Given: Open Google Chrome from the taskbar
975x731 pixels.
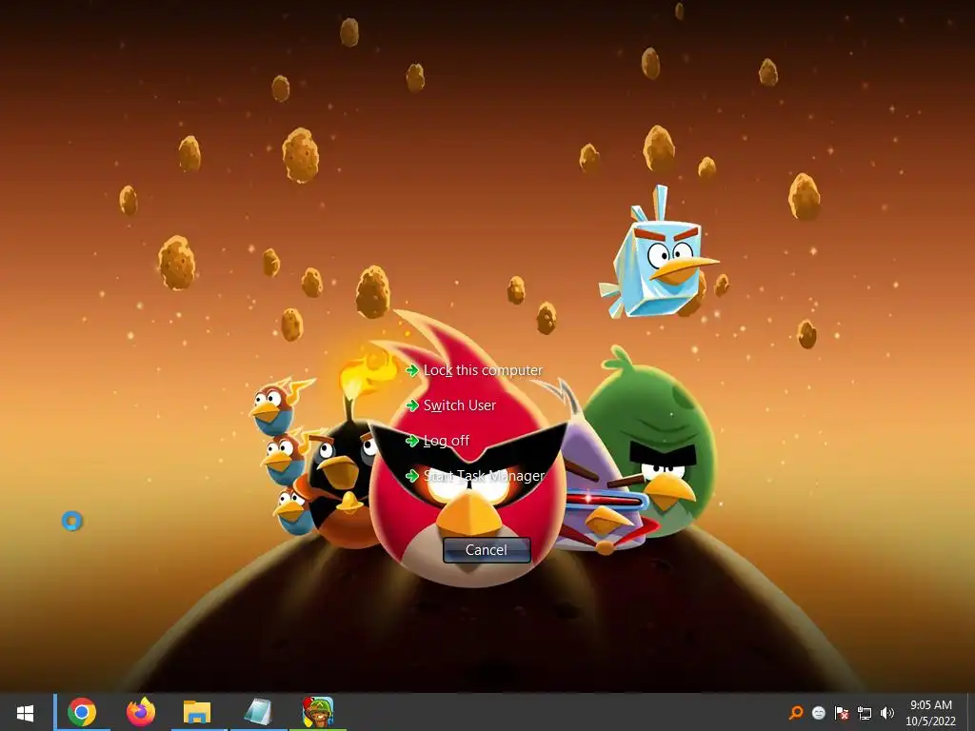Looking at the screenshot, I should pos(82,712).
